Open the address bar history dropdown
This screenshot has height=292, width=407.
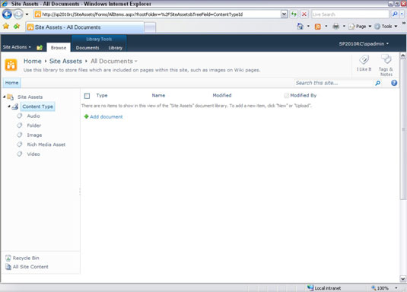tap(285, 14)
